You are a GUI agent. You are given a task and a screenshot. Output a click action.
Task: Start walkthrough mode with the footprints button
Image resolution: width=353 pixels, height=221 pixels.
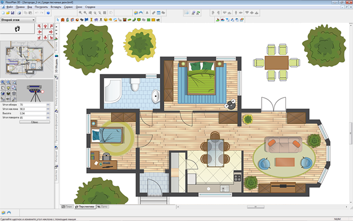[17, 29]
